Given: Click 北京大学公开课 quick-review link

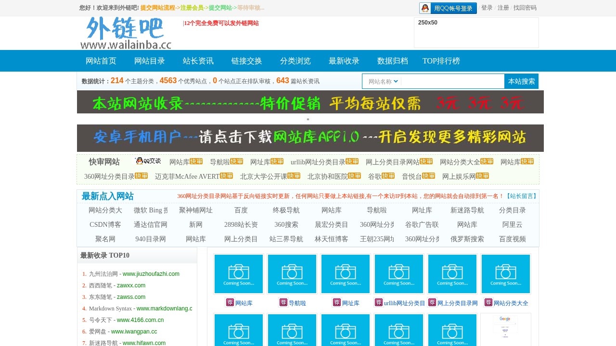Looking at the screenshot, I should click(264, 176).
